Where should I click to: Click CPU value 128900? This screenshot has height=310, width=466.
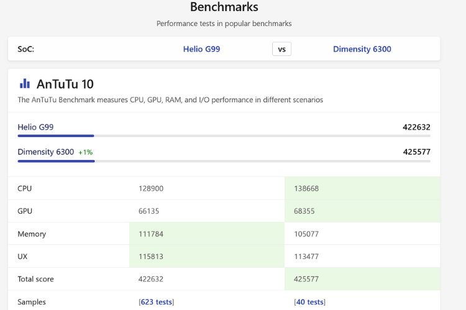coord(151,188)
